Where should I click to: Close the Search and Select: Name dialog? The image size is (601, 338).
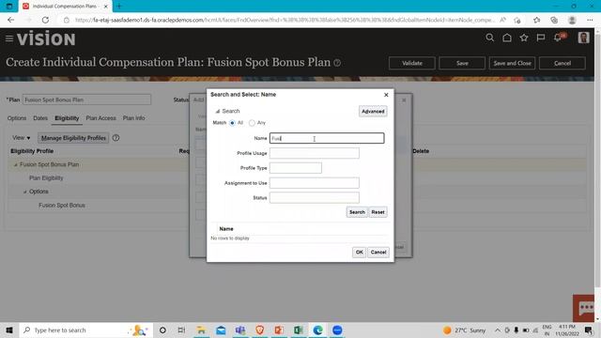(x=386, y=95)
